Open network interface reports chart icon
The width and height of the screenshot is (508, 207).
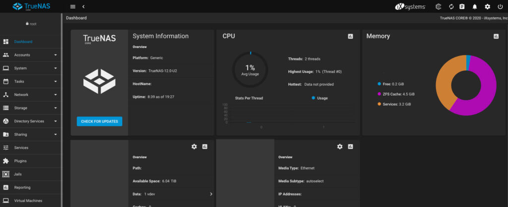coord(350,147)
